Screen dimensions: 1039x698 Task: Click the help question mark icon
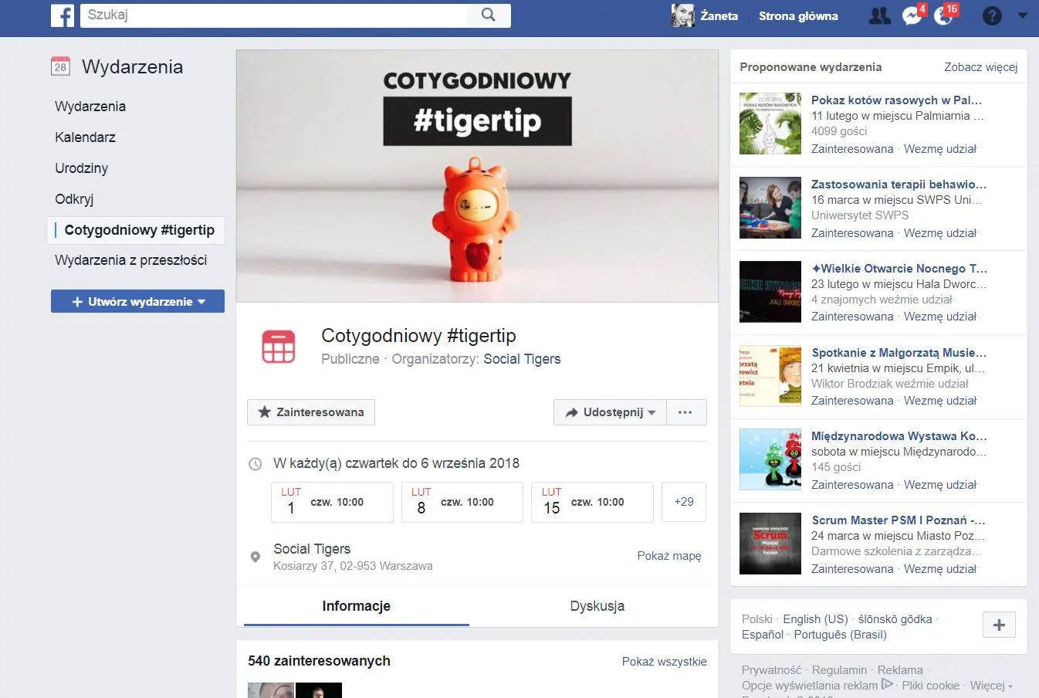(x=992, y=15)
